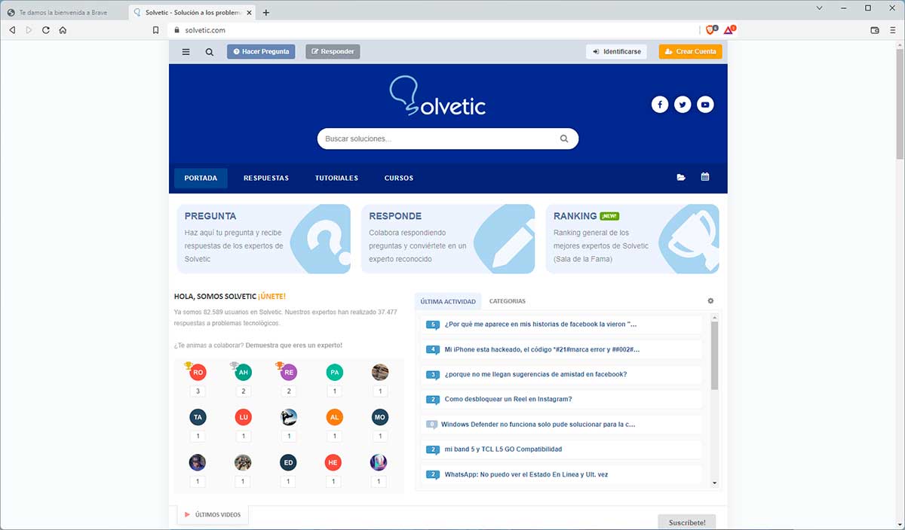Select user avatar AL
The height and width of the screenshot is (530, 905).
click(334, 417)
